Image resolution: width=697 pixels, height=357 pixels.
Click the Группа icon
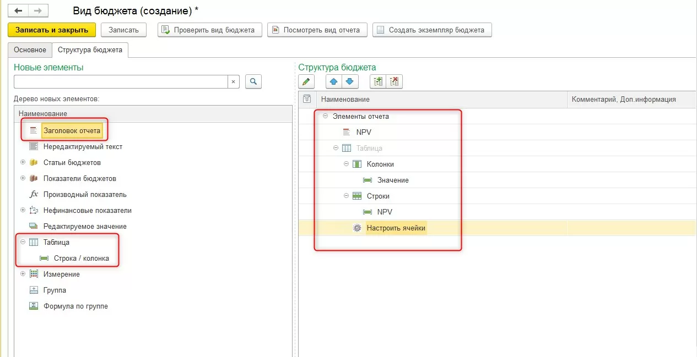click(34, 290)
